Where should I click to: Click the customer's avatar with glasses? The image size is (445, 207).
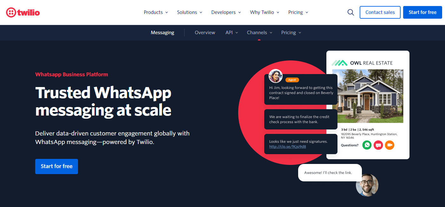[x=367, y=185]
